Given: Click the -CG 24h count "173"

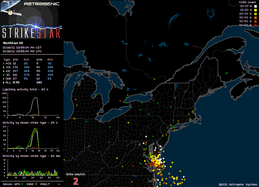Looking at the screenshot, I should [x=15, y=67].
